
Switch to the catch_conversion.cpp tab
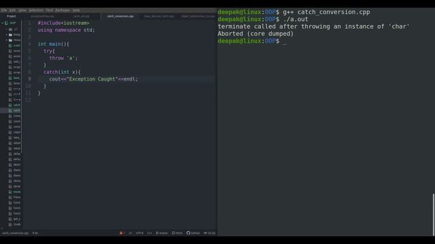tap(120, 16)
